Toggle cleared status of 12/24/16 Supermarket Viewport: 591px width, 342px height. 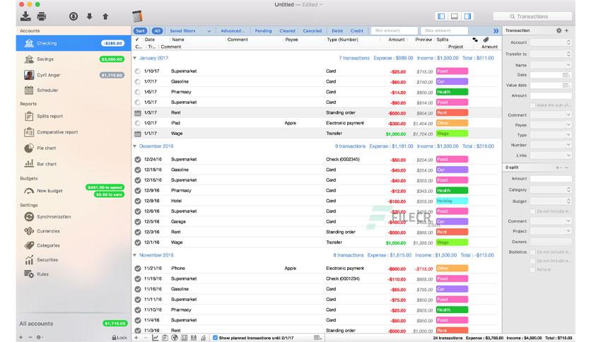coord(138,159)
